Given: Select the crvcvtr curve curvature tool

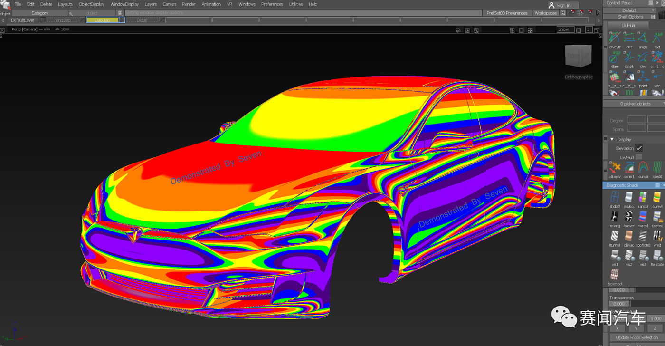Looking at the screenshot, I should pyautogui.click(x=615, y=38).
